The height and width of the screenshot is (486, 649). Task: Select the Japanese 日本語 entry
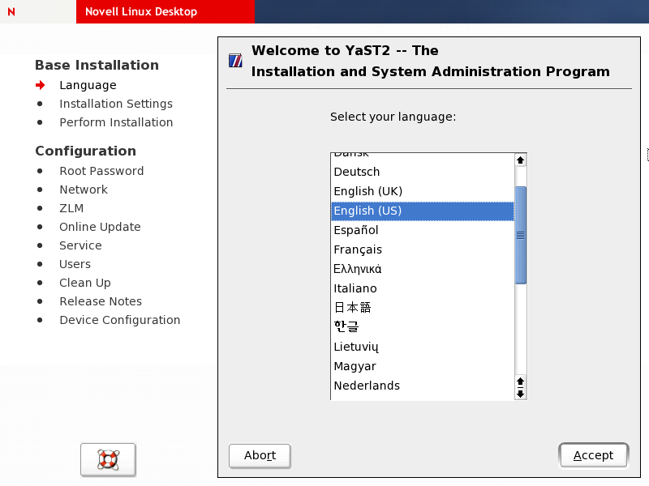[352, 308]
